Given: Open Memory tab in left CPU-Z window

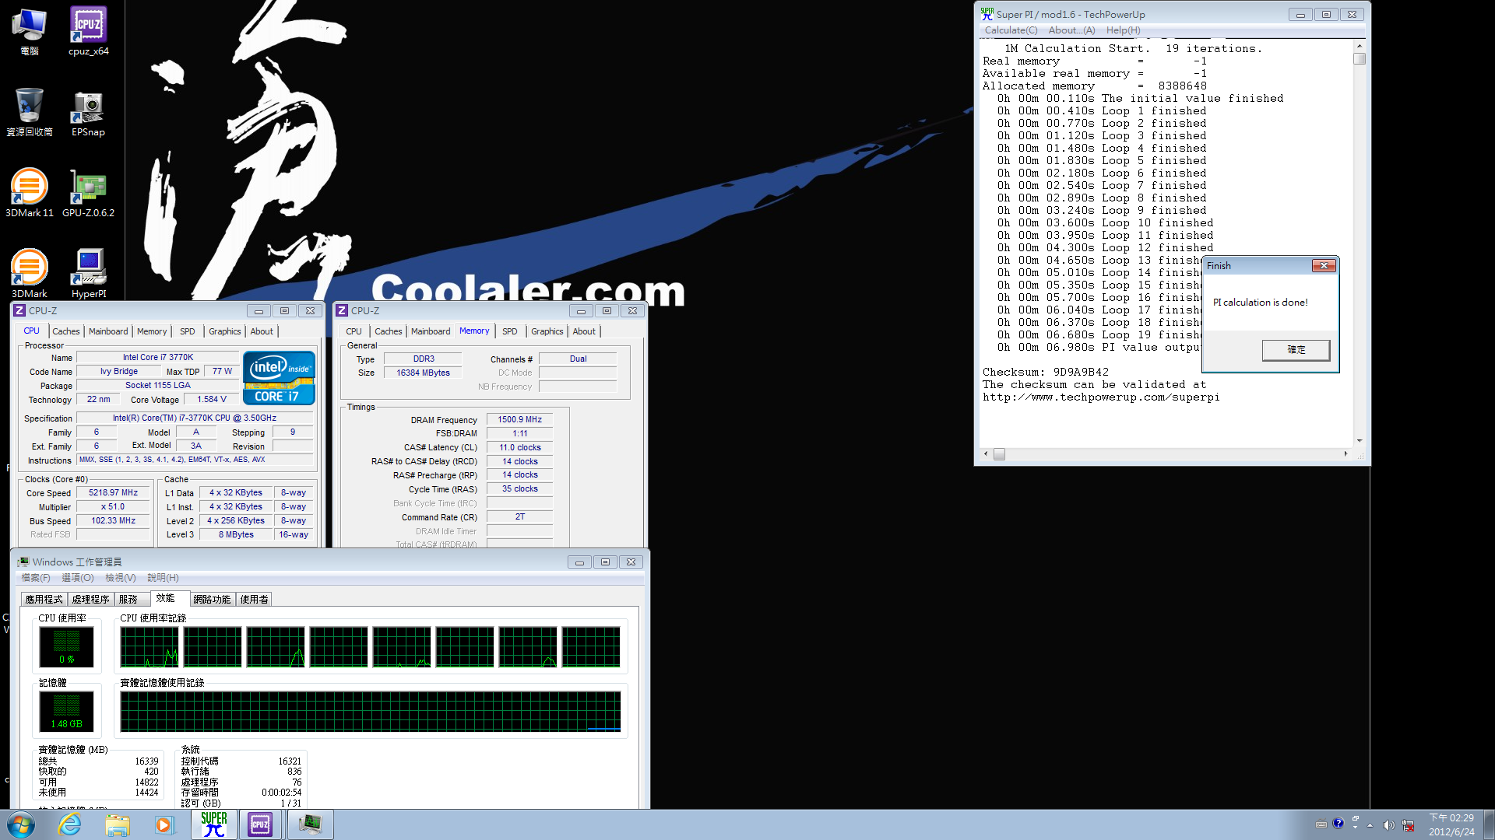Looking at the screenshot, I should point(152,331).
